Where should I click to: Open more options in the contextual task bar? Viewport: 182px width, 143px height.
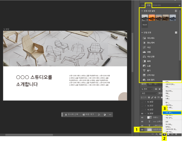click(110, 115)
